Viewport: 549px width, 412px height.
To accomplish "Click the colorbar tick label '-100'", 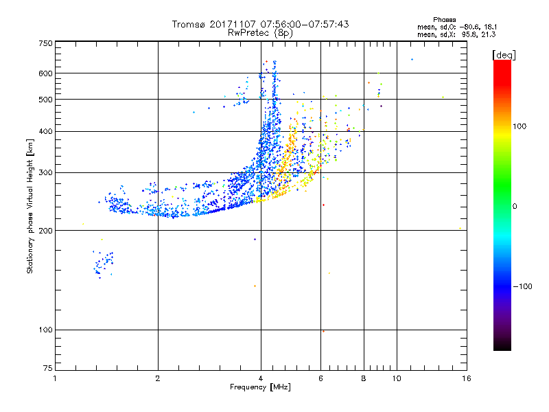I will click(523, 286).
